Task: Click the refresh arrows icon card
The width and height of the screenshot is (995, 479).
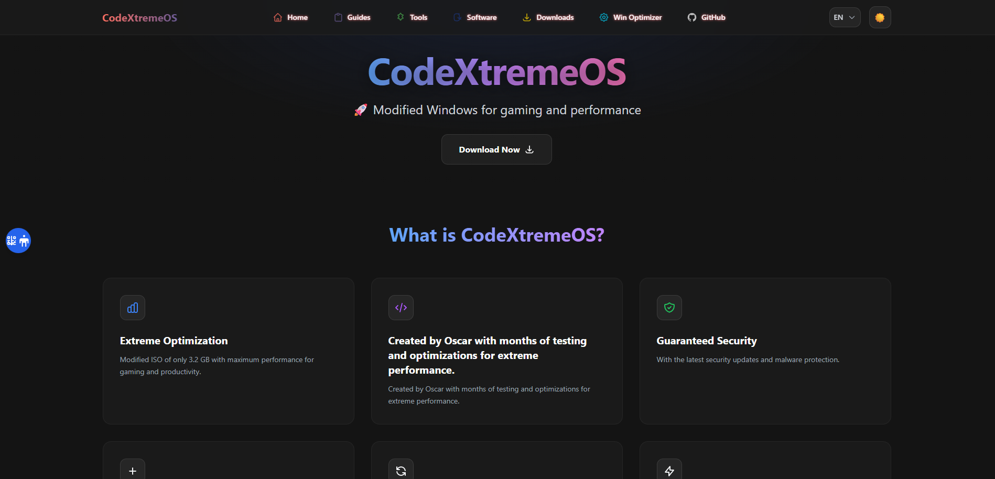Action: pyautogui.click(x=401, y=470)
